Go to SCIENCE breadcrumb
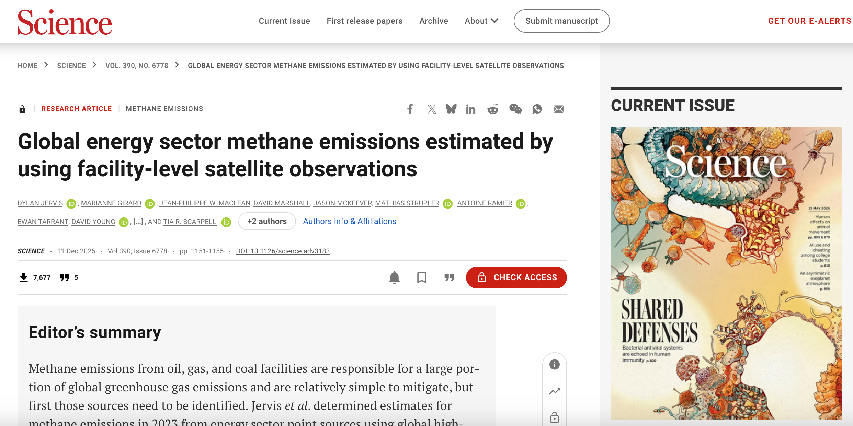The width and height of the screenshot is (853, 426). click(71, 66)
